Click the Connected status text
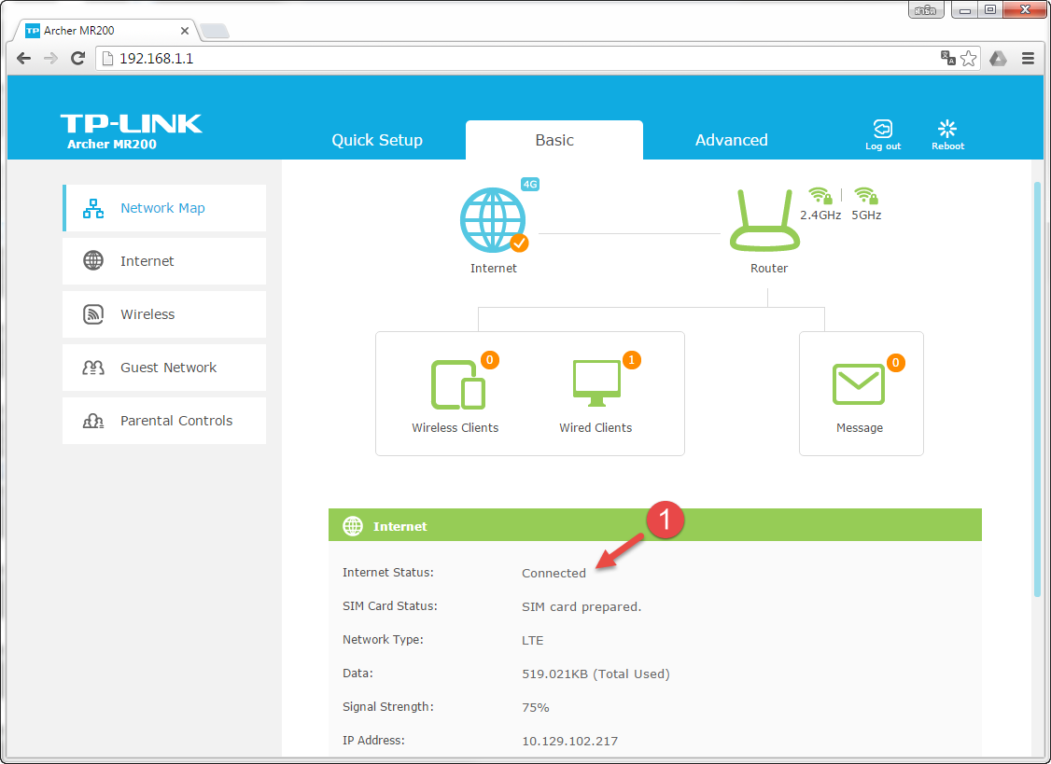 [554, 573]
